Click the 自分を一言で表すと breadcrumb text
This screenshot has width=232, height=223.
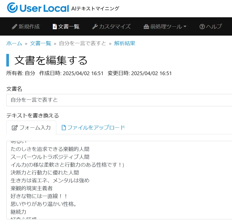[x=83, y=43]
